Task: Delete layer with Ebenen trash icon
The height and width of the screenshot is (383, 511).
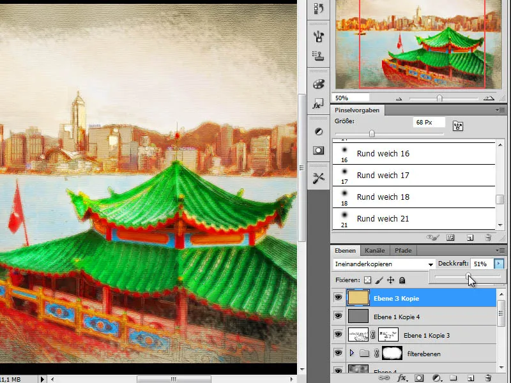Action: 488,378
